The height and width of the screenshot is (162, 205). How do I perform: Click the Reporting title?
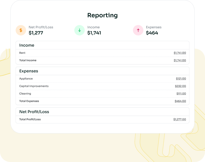[x=102, y=15]
